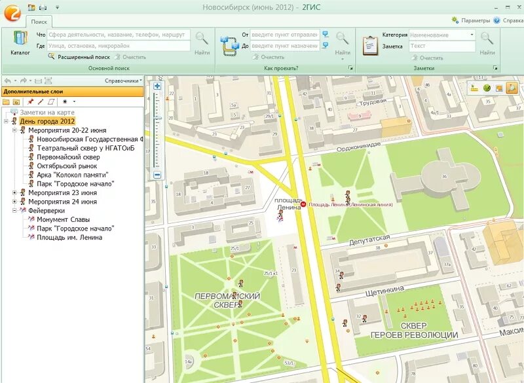This screenshot has height=383, width=524.
Task: Focus the Что search field
Action: coord(119,35)
